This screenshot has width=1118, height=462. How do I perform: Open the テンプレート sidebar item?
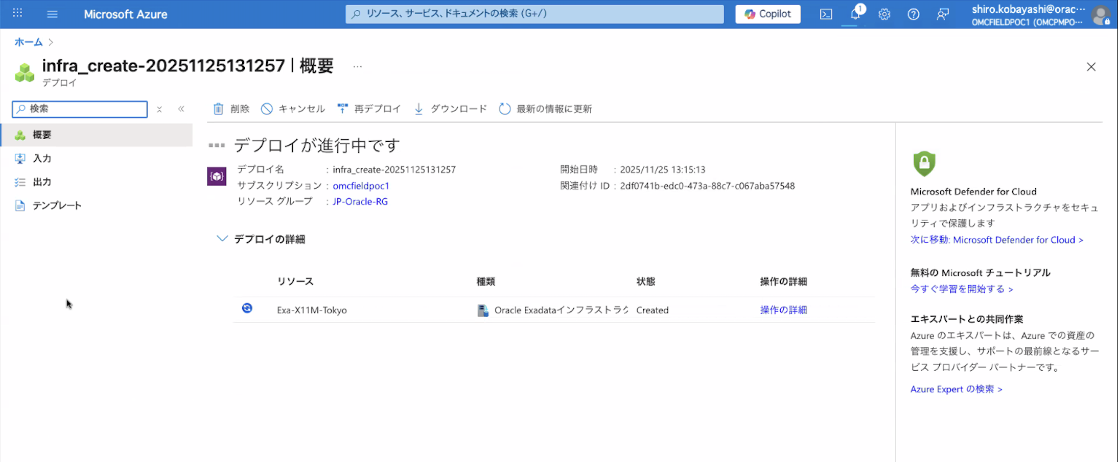click(56, 205)
